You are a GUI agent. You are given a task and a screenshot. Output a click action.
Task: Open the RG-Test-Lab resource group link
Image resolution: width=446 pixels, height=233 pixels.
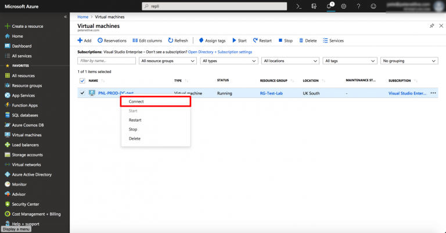point(271,93)
